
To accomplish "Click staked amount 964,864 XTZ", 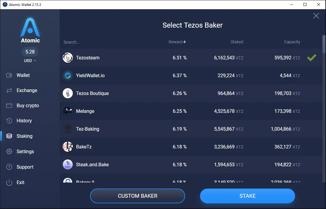I will coord(230,93).
